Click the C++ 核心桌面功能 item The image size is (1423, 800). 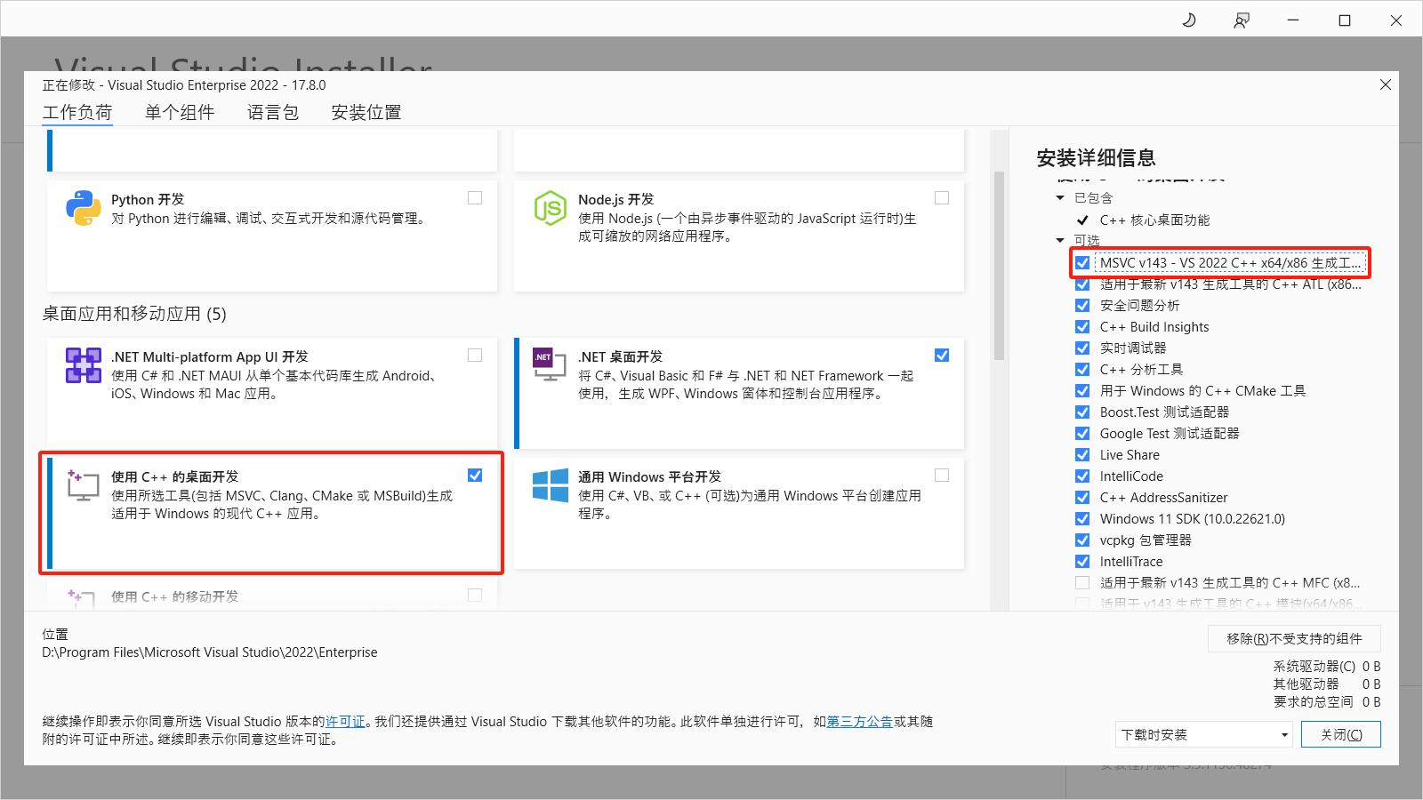[1154, 220]
